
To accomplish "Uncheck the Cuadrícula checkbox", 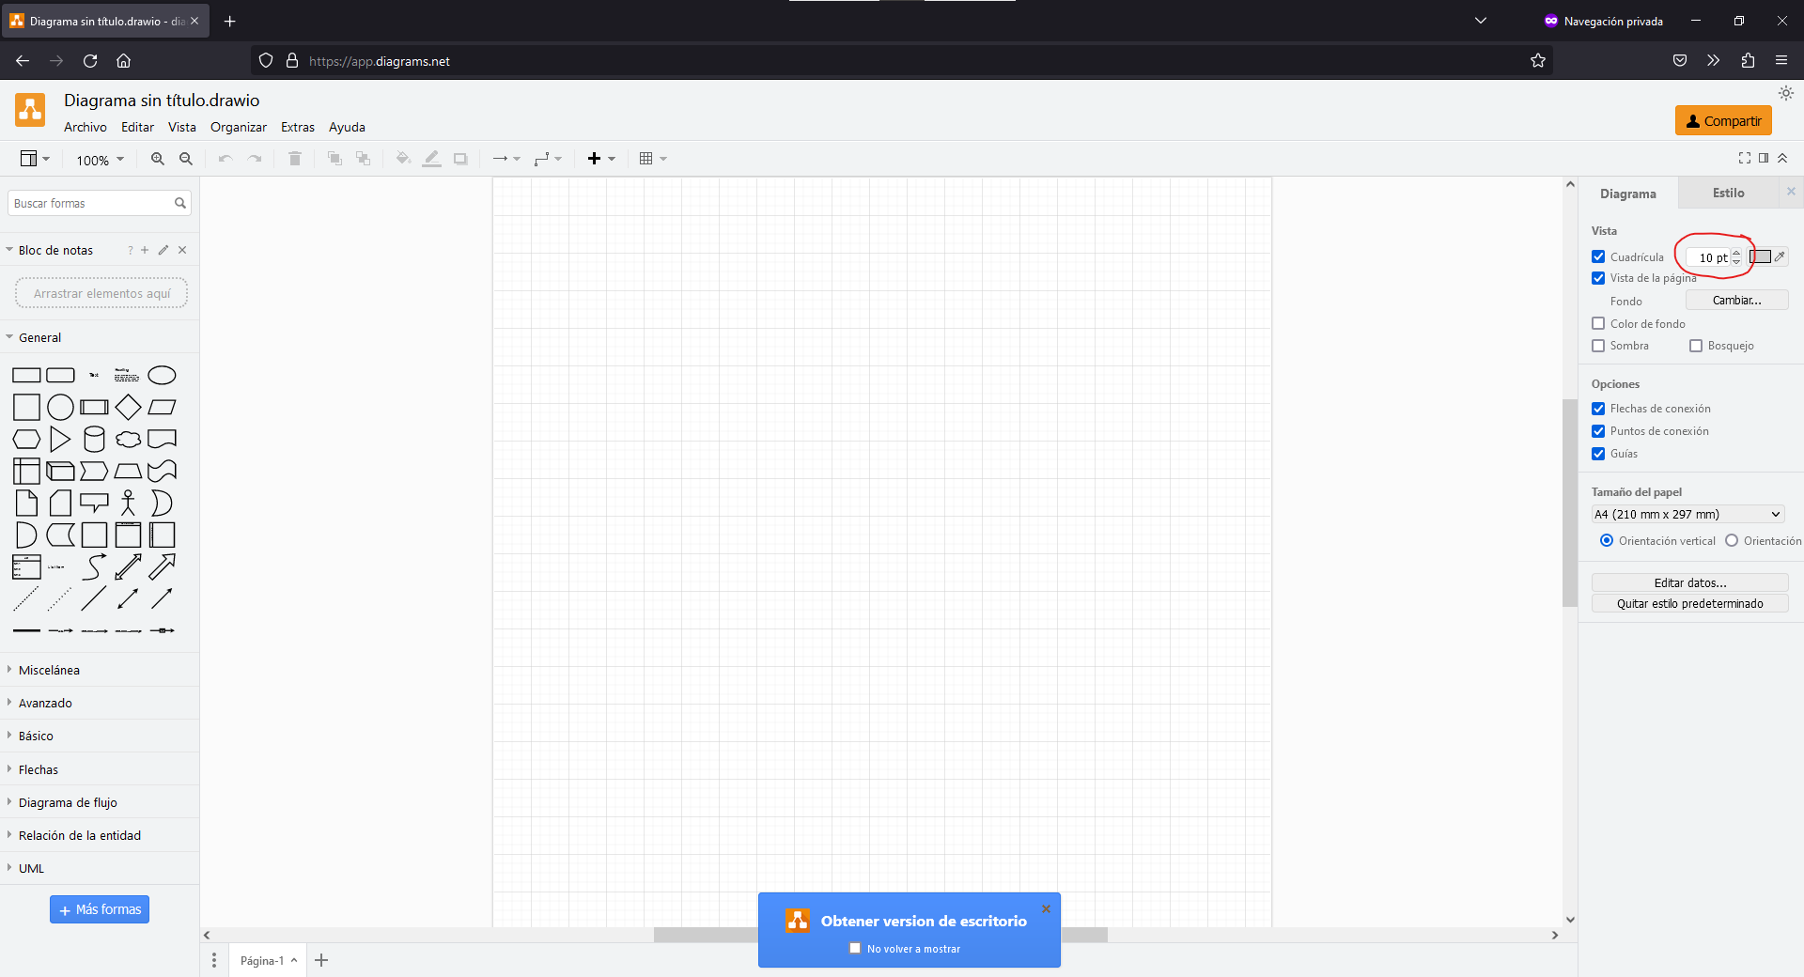I will pos(1598,256).
